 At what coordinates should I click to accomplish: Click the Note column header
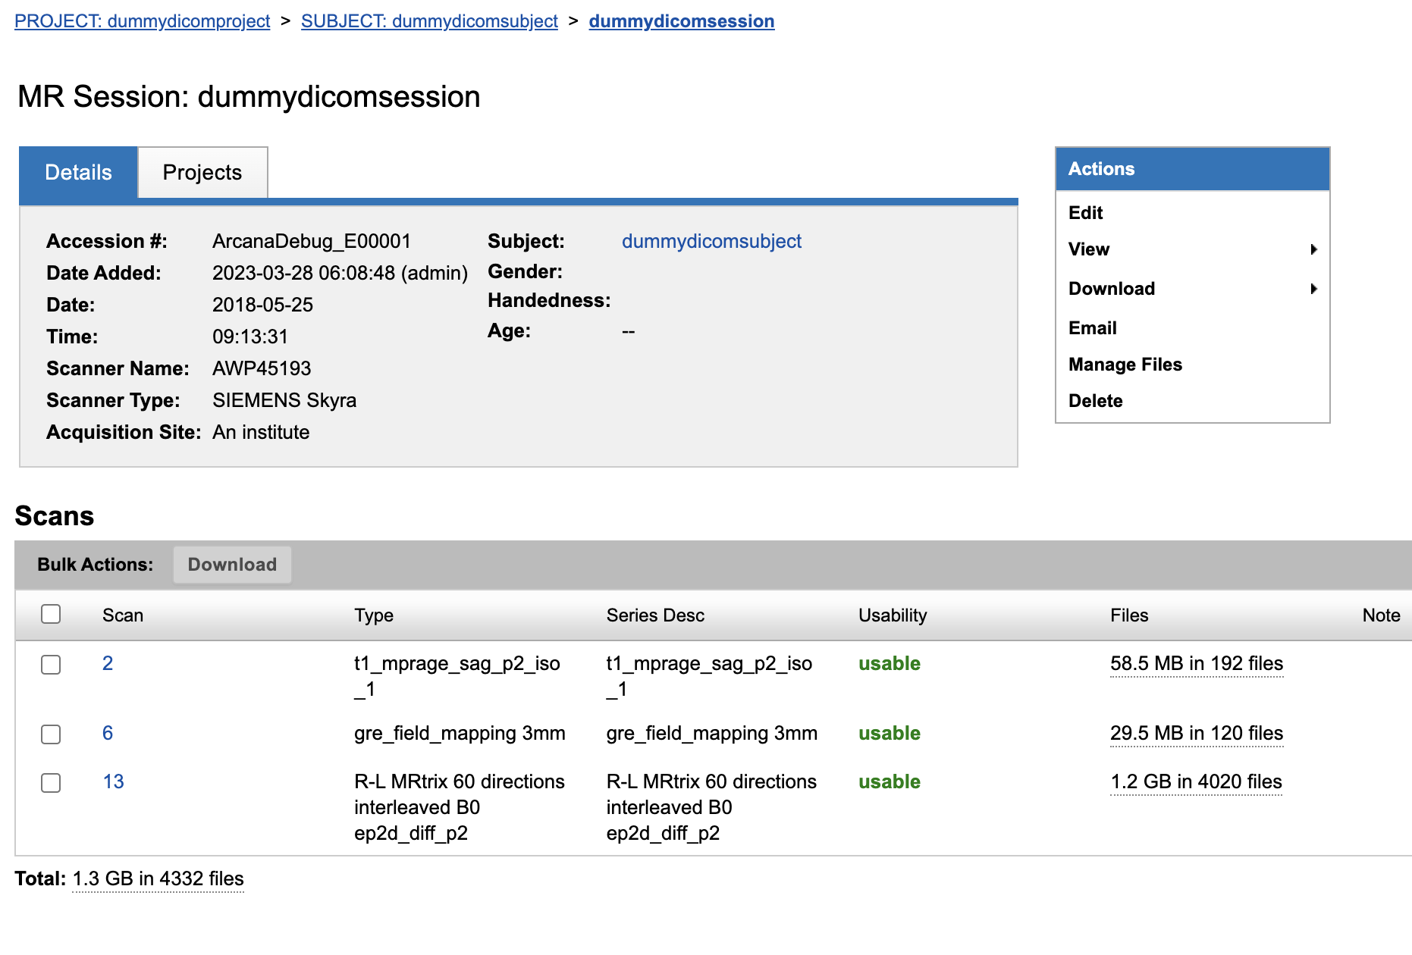1381,615
